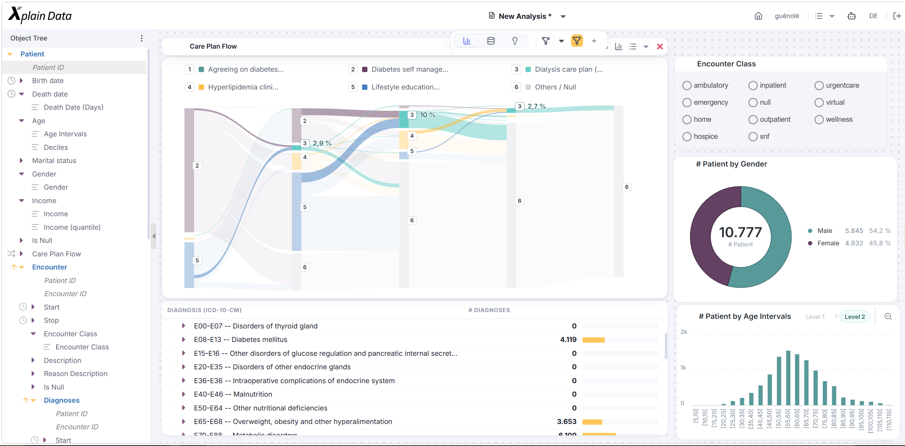The image size is (905, 446).
Task: Expand E08-E13 Diabetes mellitus row
Action: 183,339
